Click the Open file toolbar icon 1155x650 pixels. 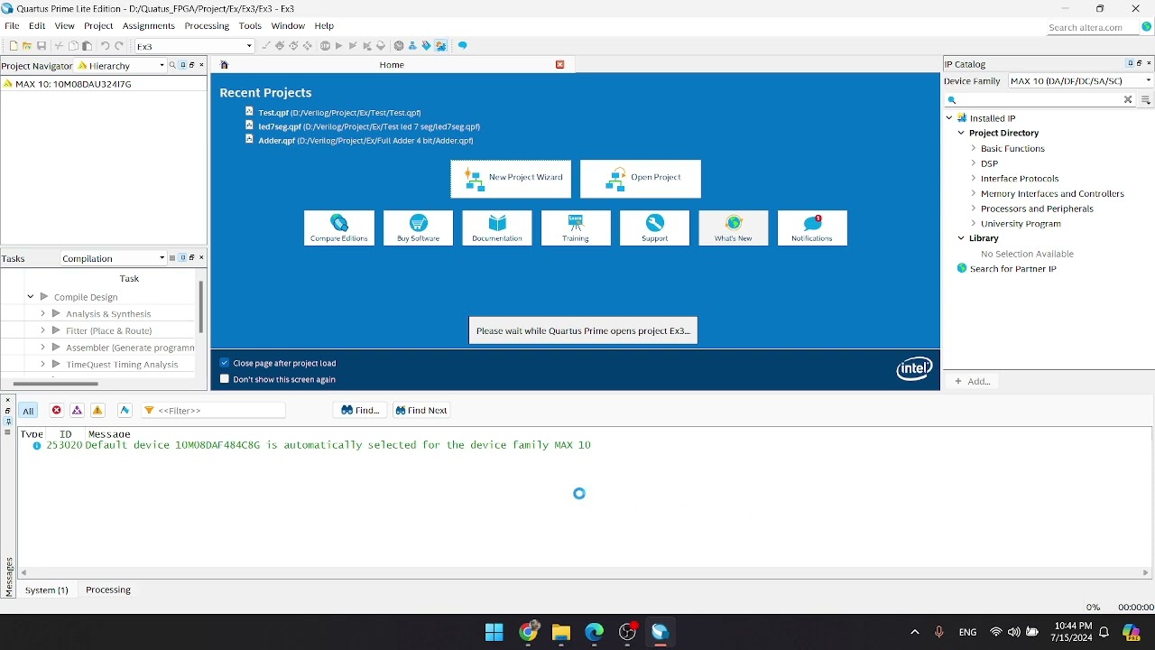click(x=27, y=46)
